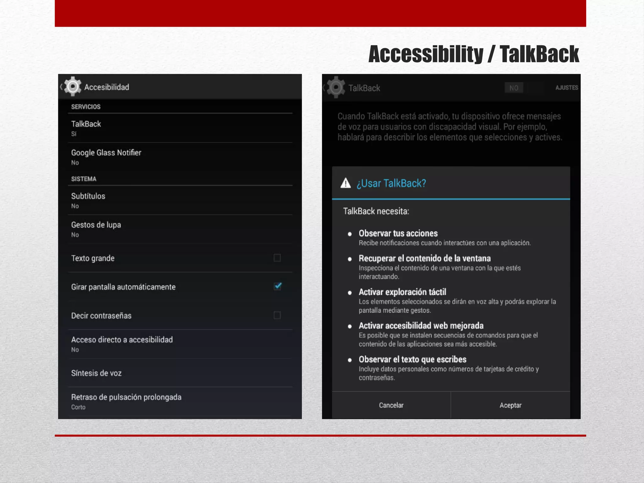The height and width of the screenshot is (483, 644).
Task: Click Aceptar in the TalkBack dialog
Action: pyautogui.click(x=511, y=405)
